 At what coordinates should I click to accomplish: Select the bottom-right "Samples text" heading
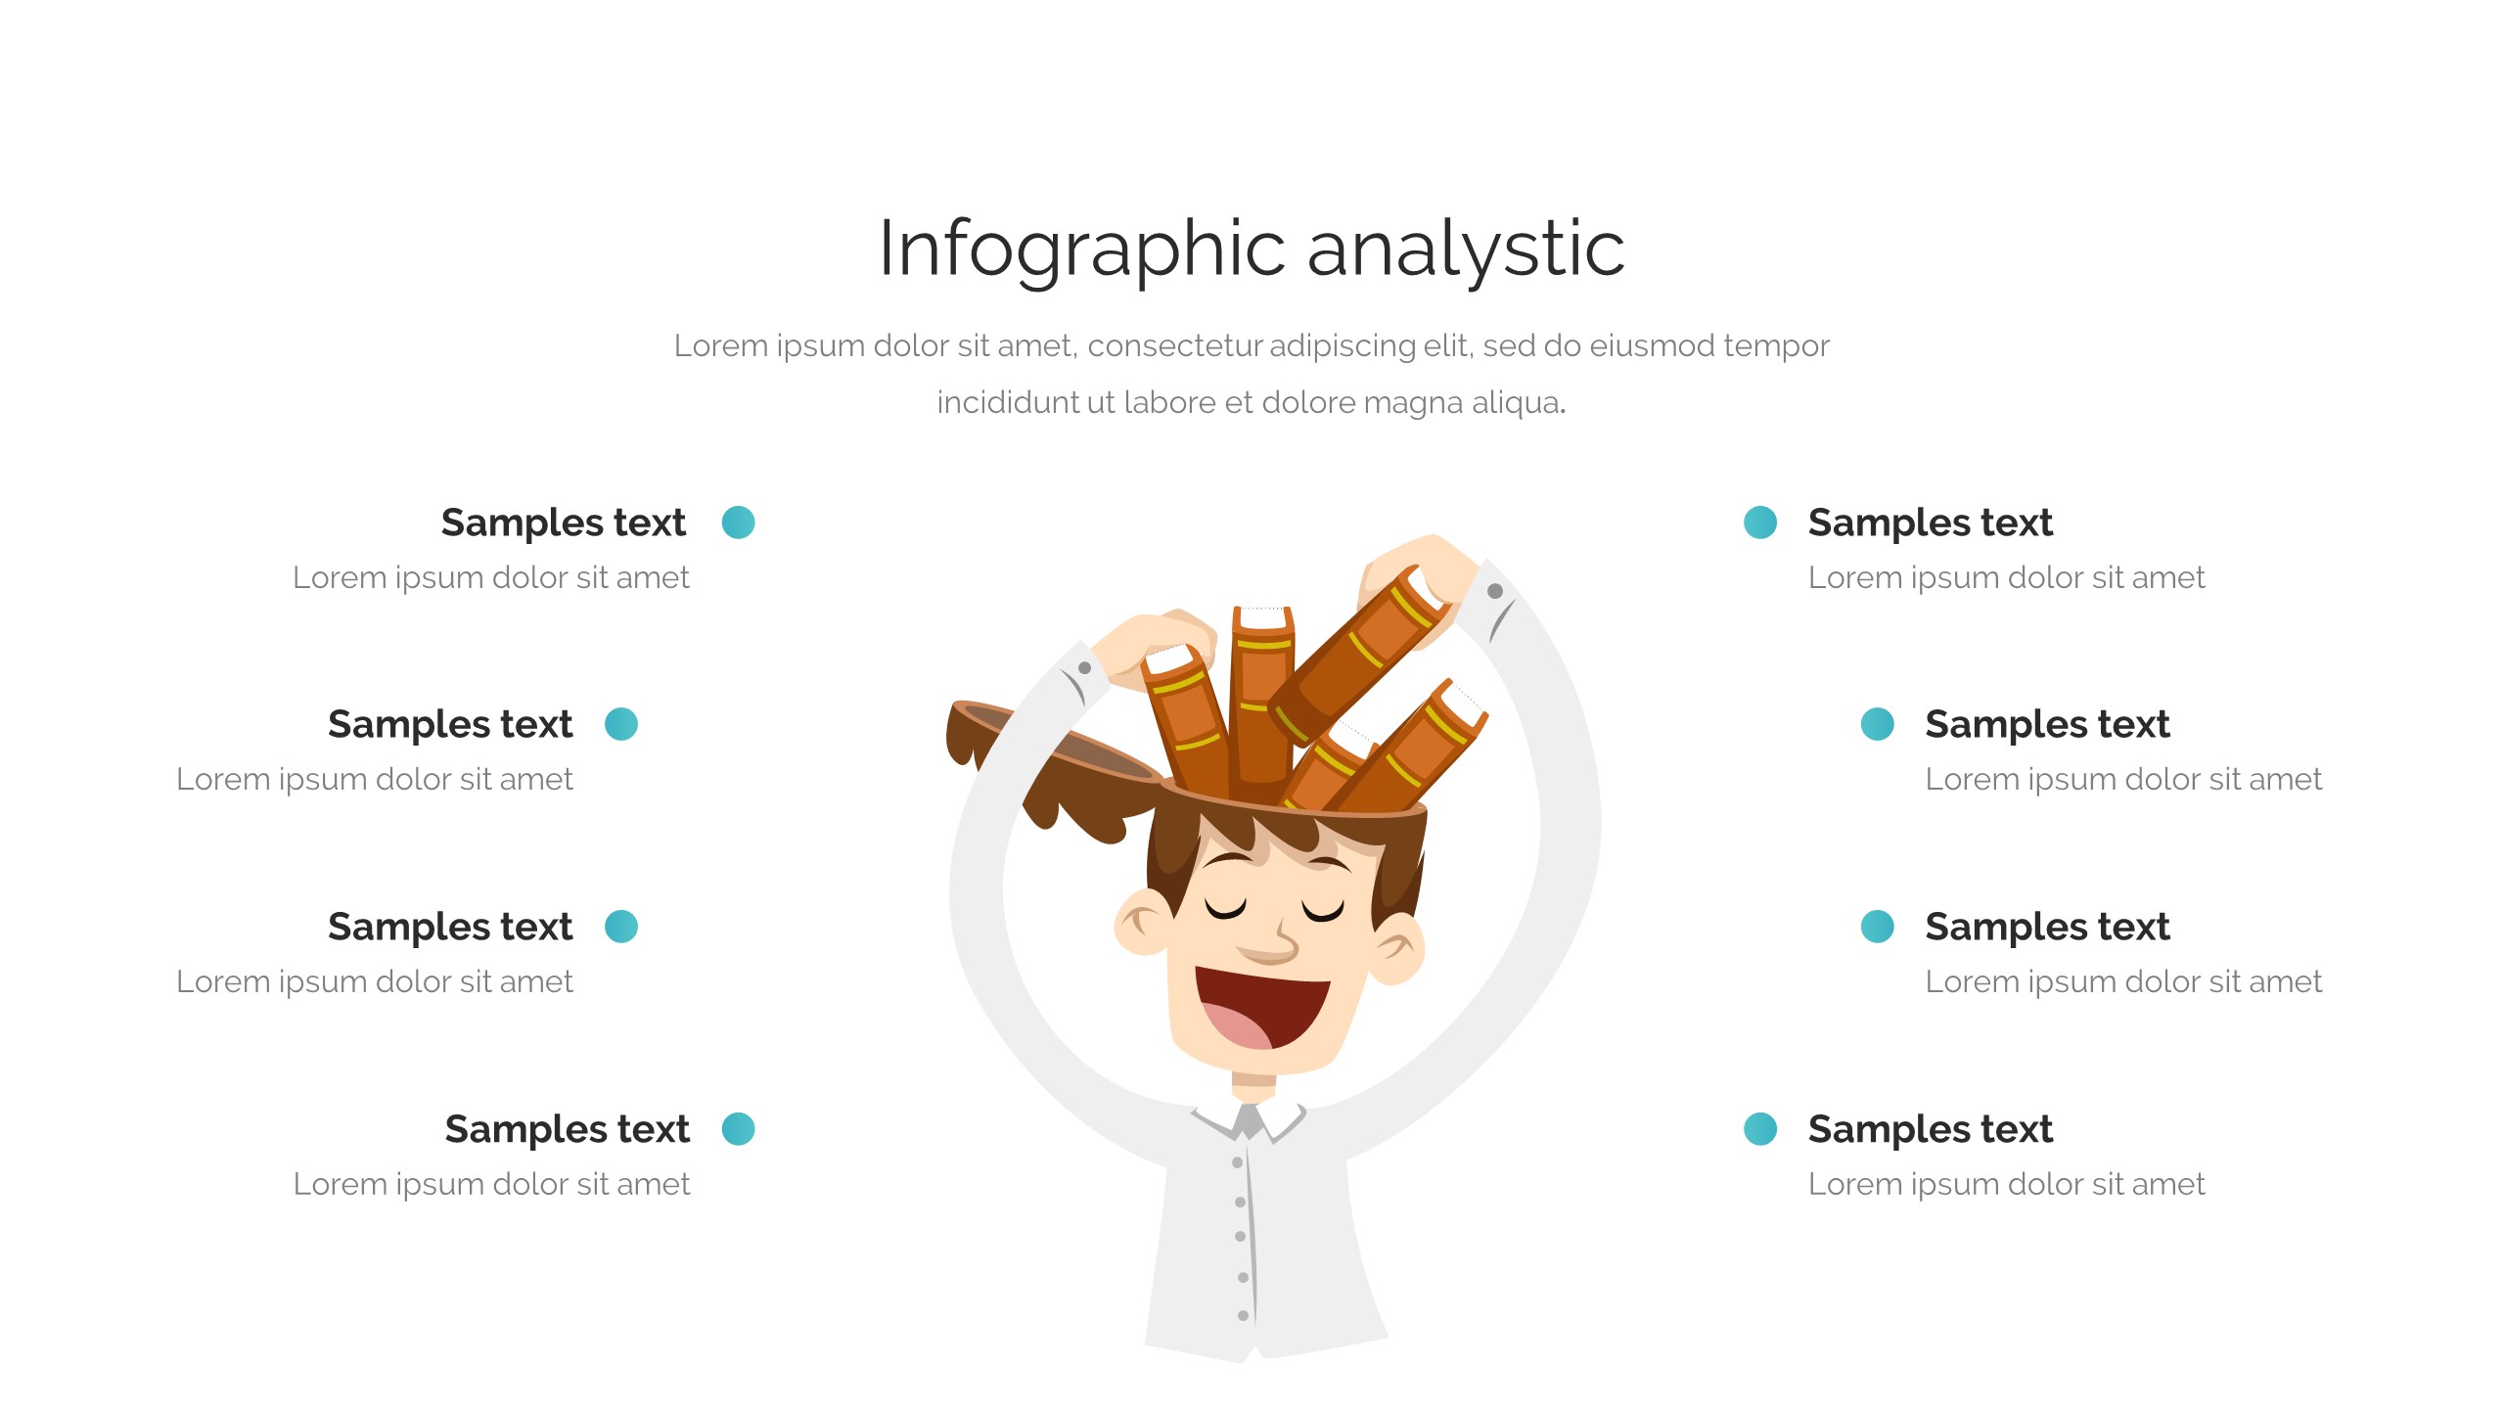click(1930, 1129)
